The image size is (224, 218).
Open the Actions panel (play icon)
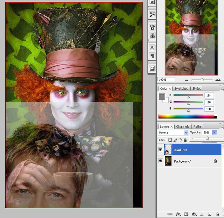(152, 2)
